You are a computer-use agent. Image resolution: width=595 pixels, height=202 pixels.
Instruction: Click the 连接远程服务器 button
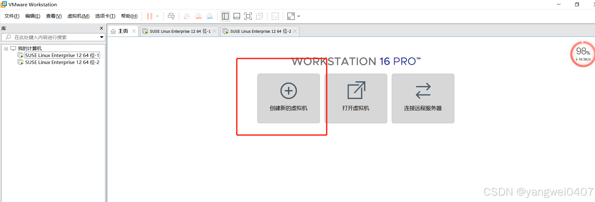pyautogui.click(x=423, y=98)
